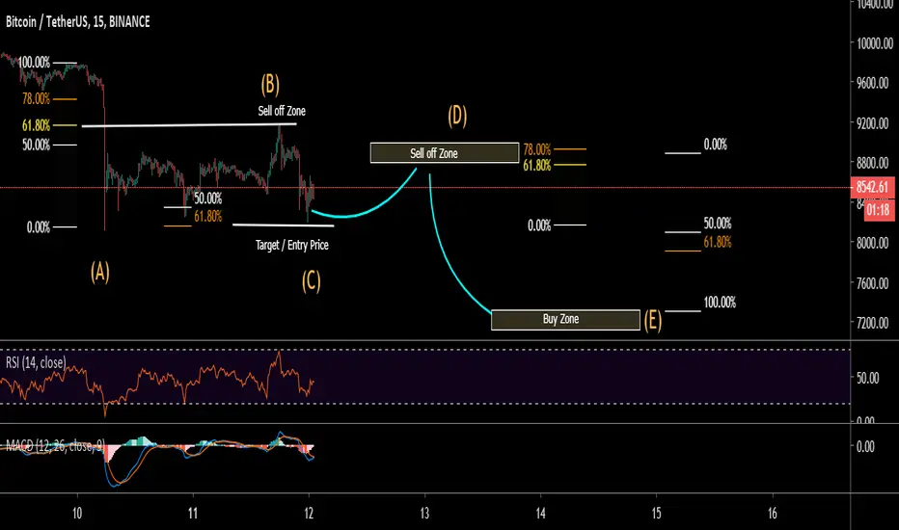This screenshot has width=899, height=530.
Task: Click the Bitcoin / TetherUS chart title
Action: (x=78, y=22)
